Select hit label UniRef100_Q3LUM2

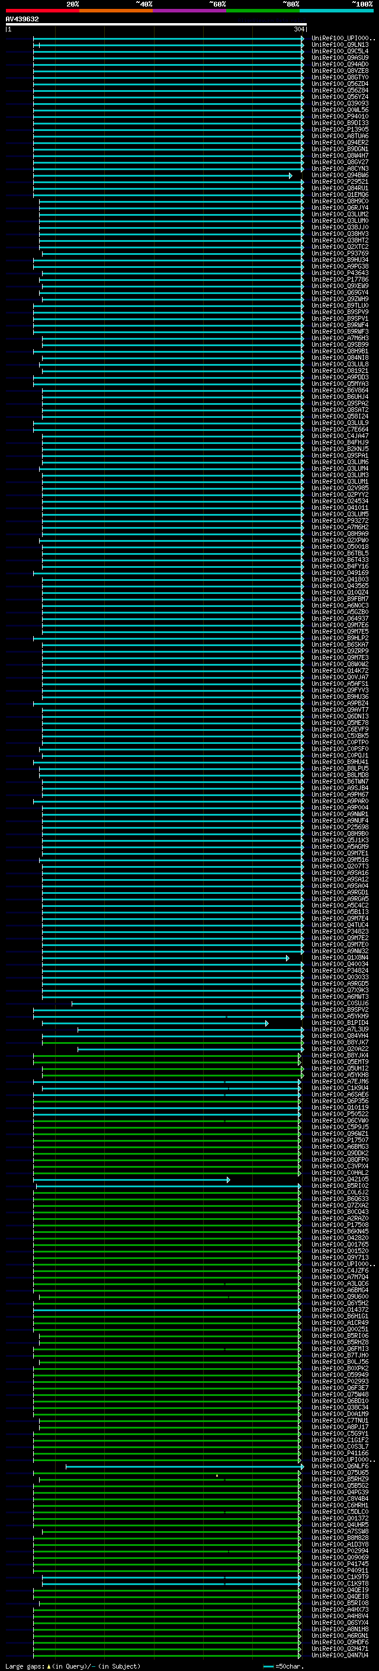pos(340,215)
